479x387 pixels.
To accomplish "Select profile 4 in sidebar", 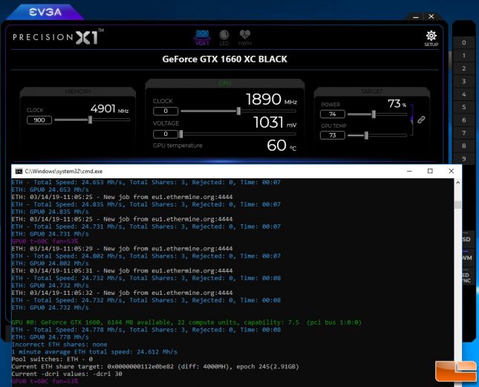I will click(463, 94).
